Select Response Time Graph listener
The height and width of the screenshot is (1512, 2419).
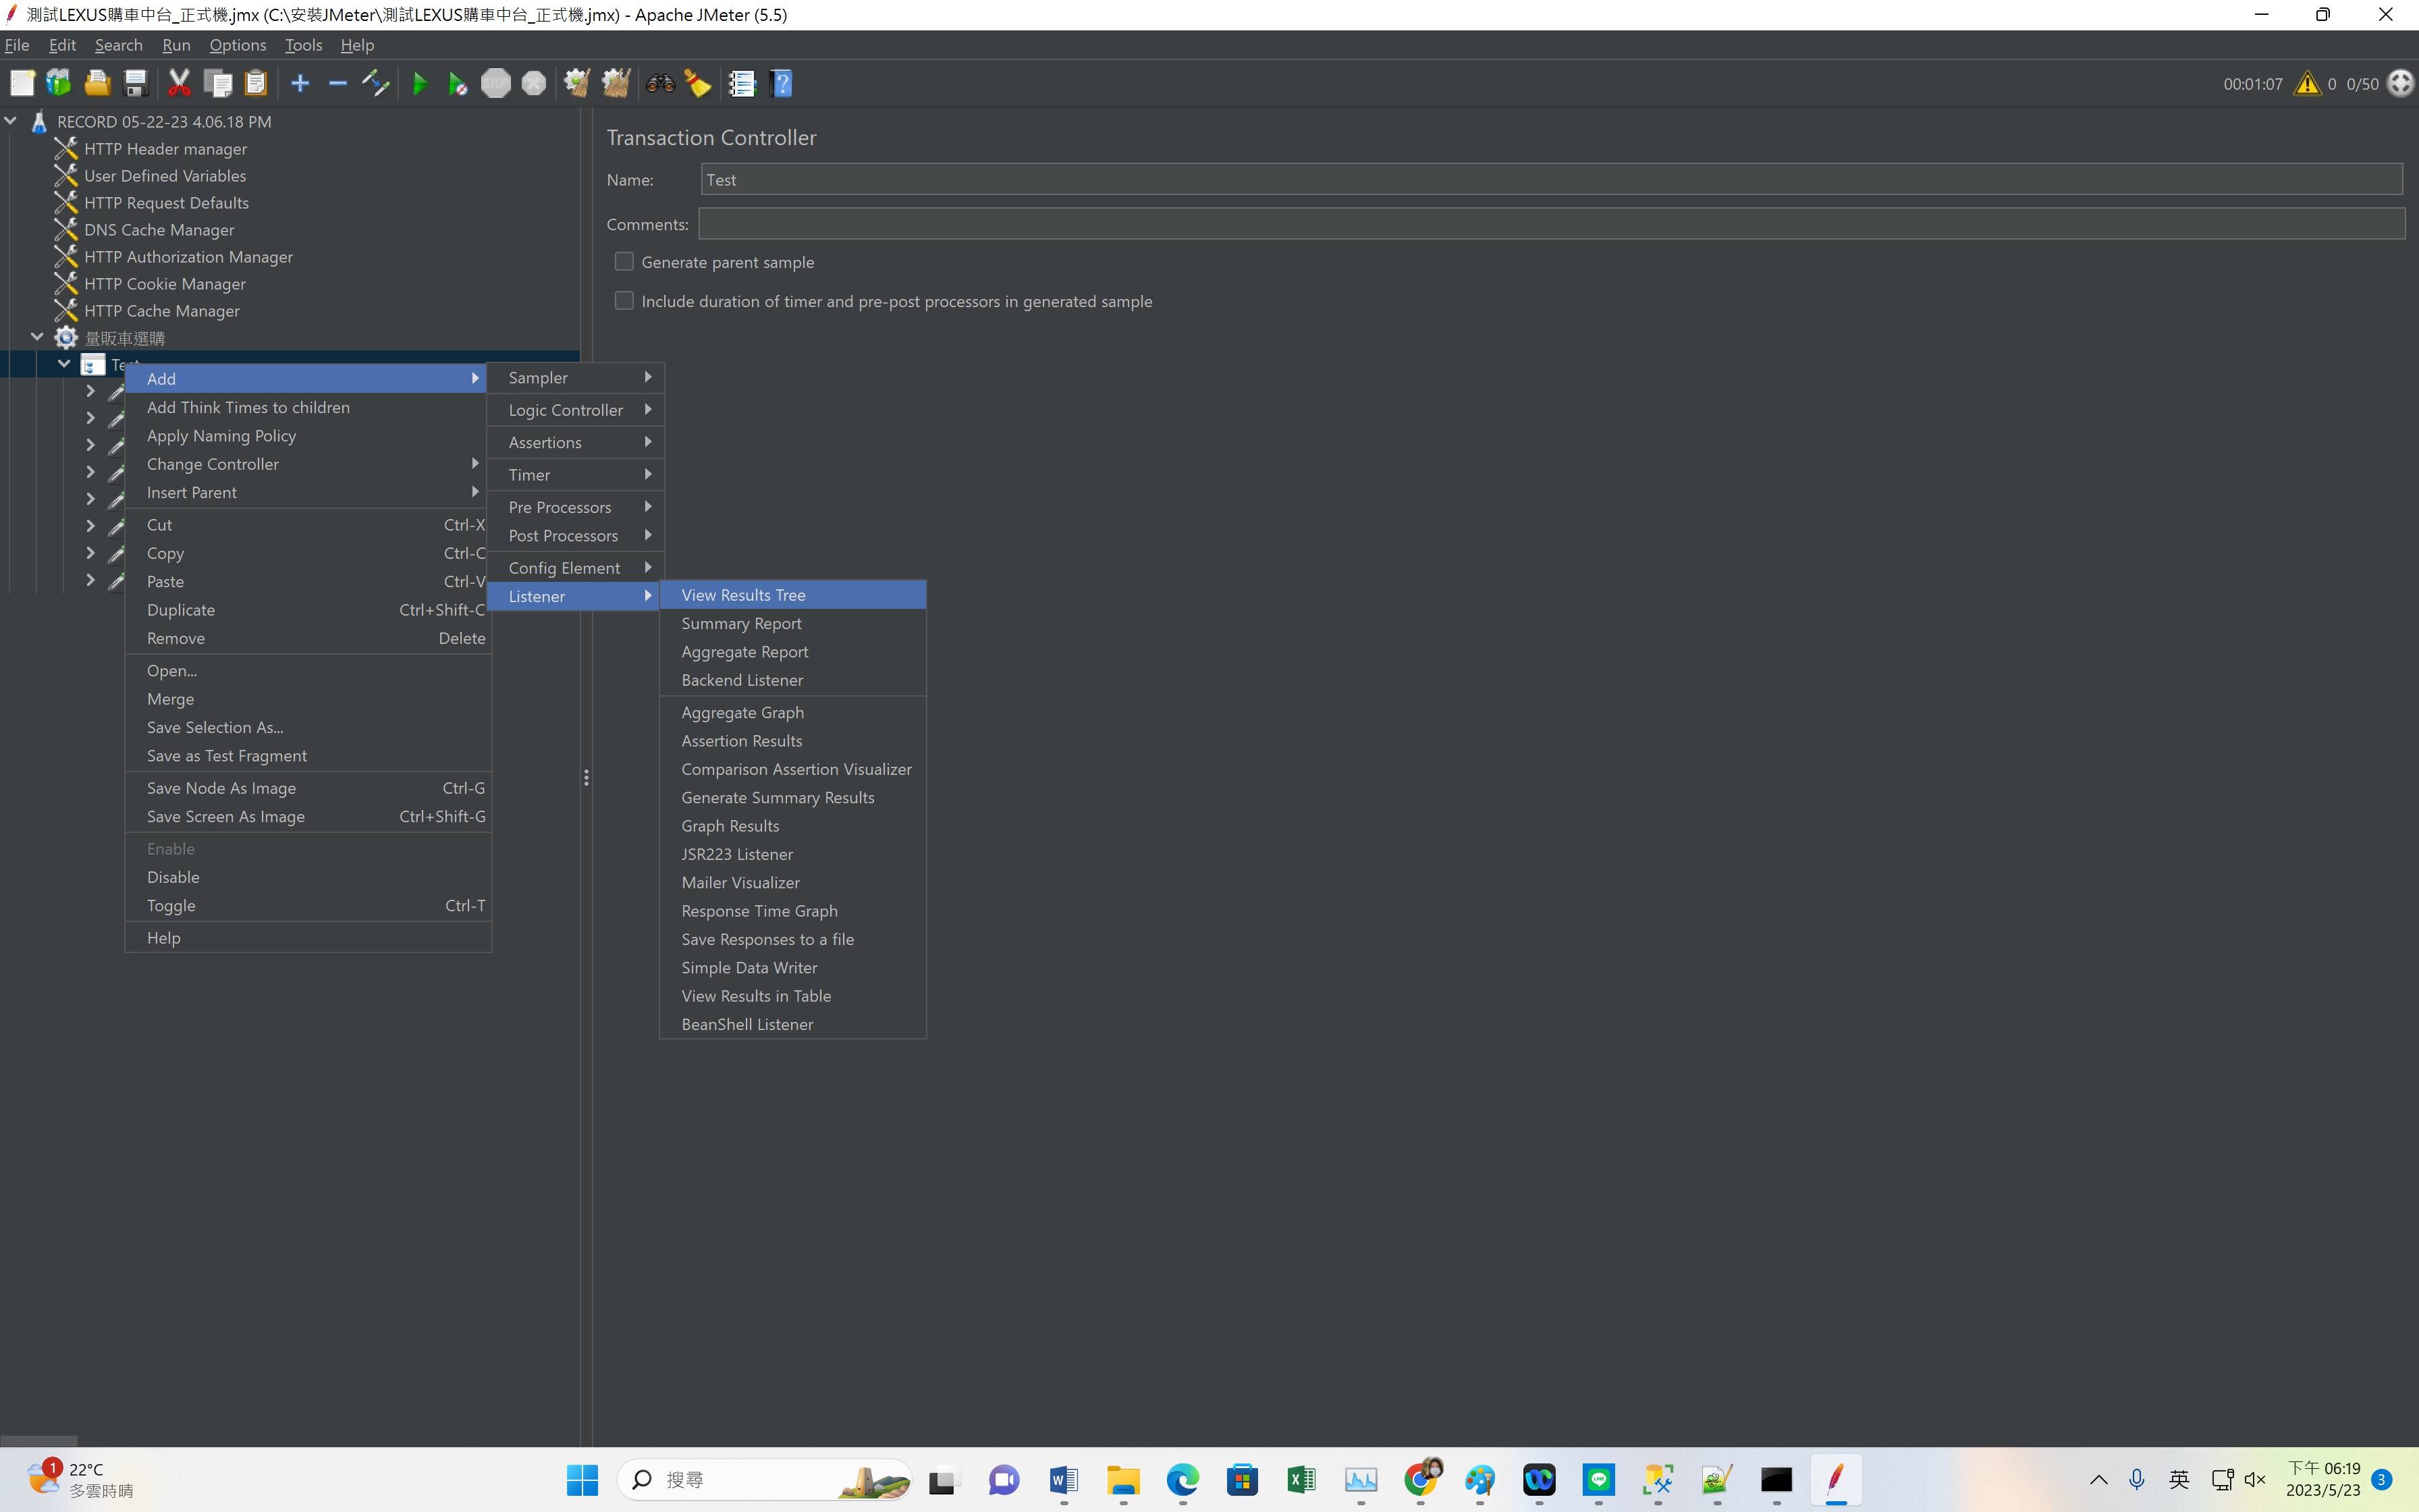[792, 911]
